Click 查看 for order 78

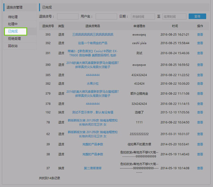[200, 122]
